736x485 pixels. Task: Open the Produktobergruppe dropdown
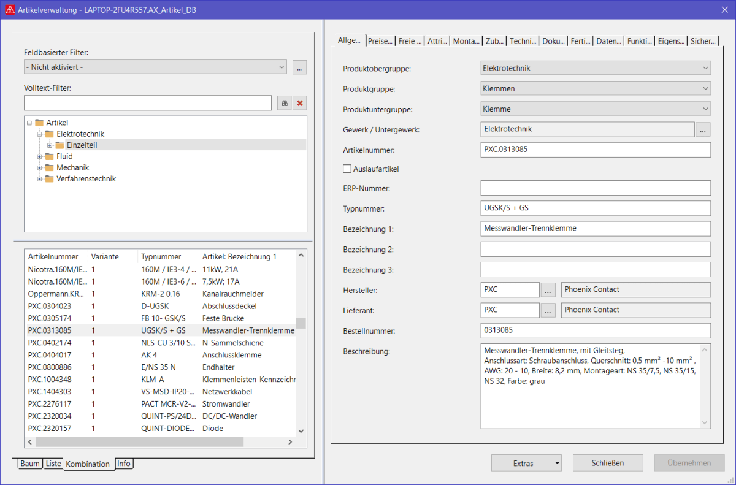coord(704,67)
